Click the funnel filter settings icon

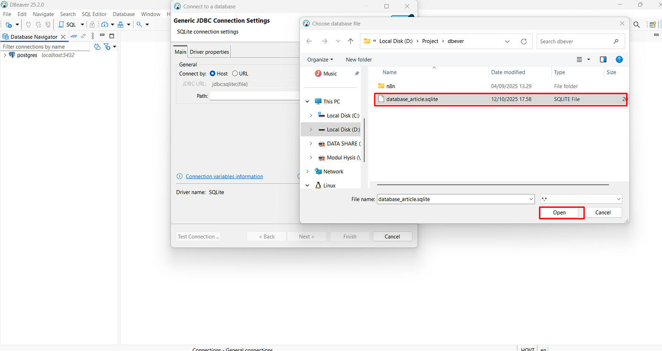[x=107, y=47]
